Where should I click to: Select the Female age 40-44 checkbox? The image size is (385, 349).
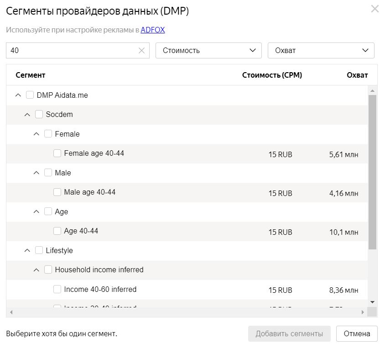[57, 153]
